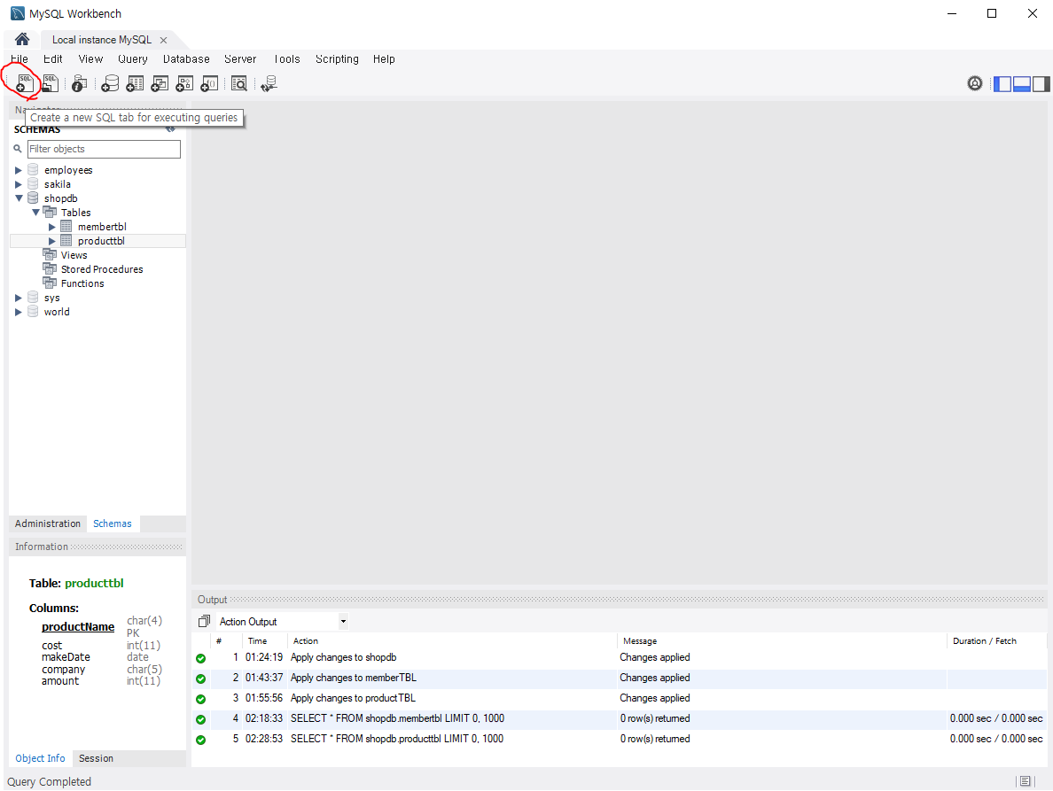Viewport: 1053px width, 791px height.
Task: Open the File menu
Action: pos(19,59)
